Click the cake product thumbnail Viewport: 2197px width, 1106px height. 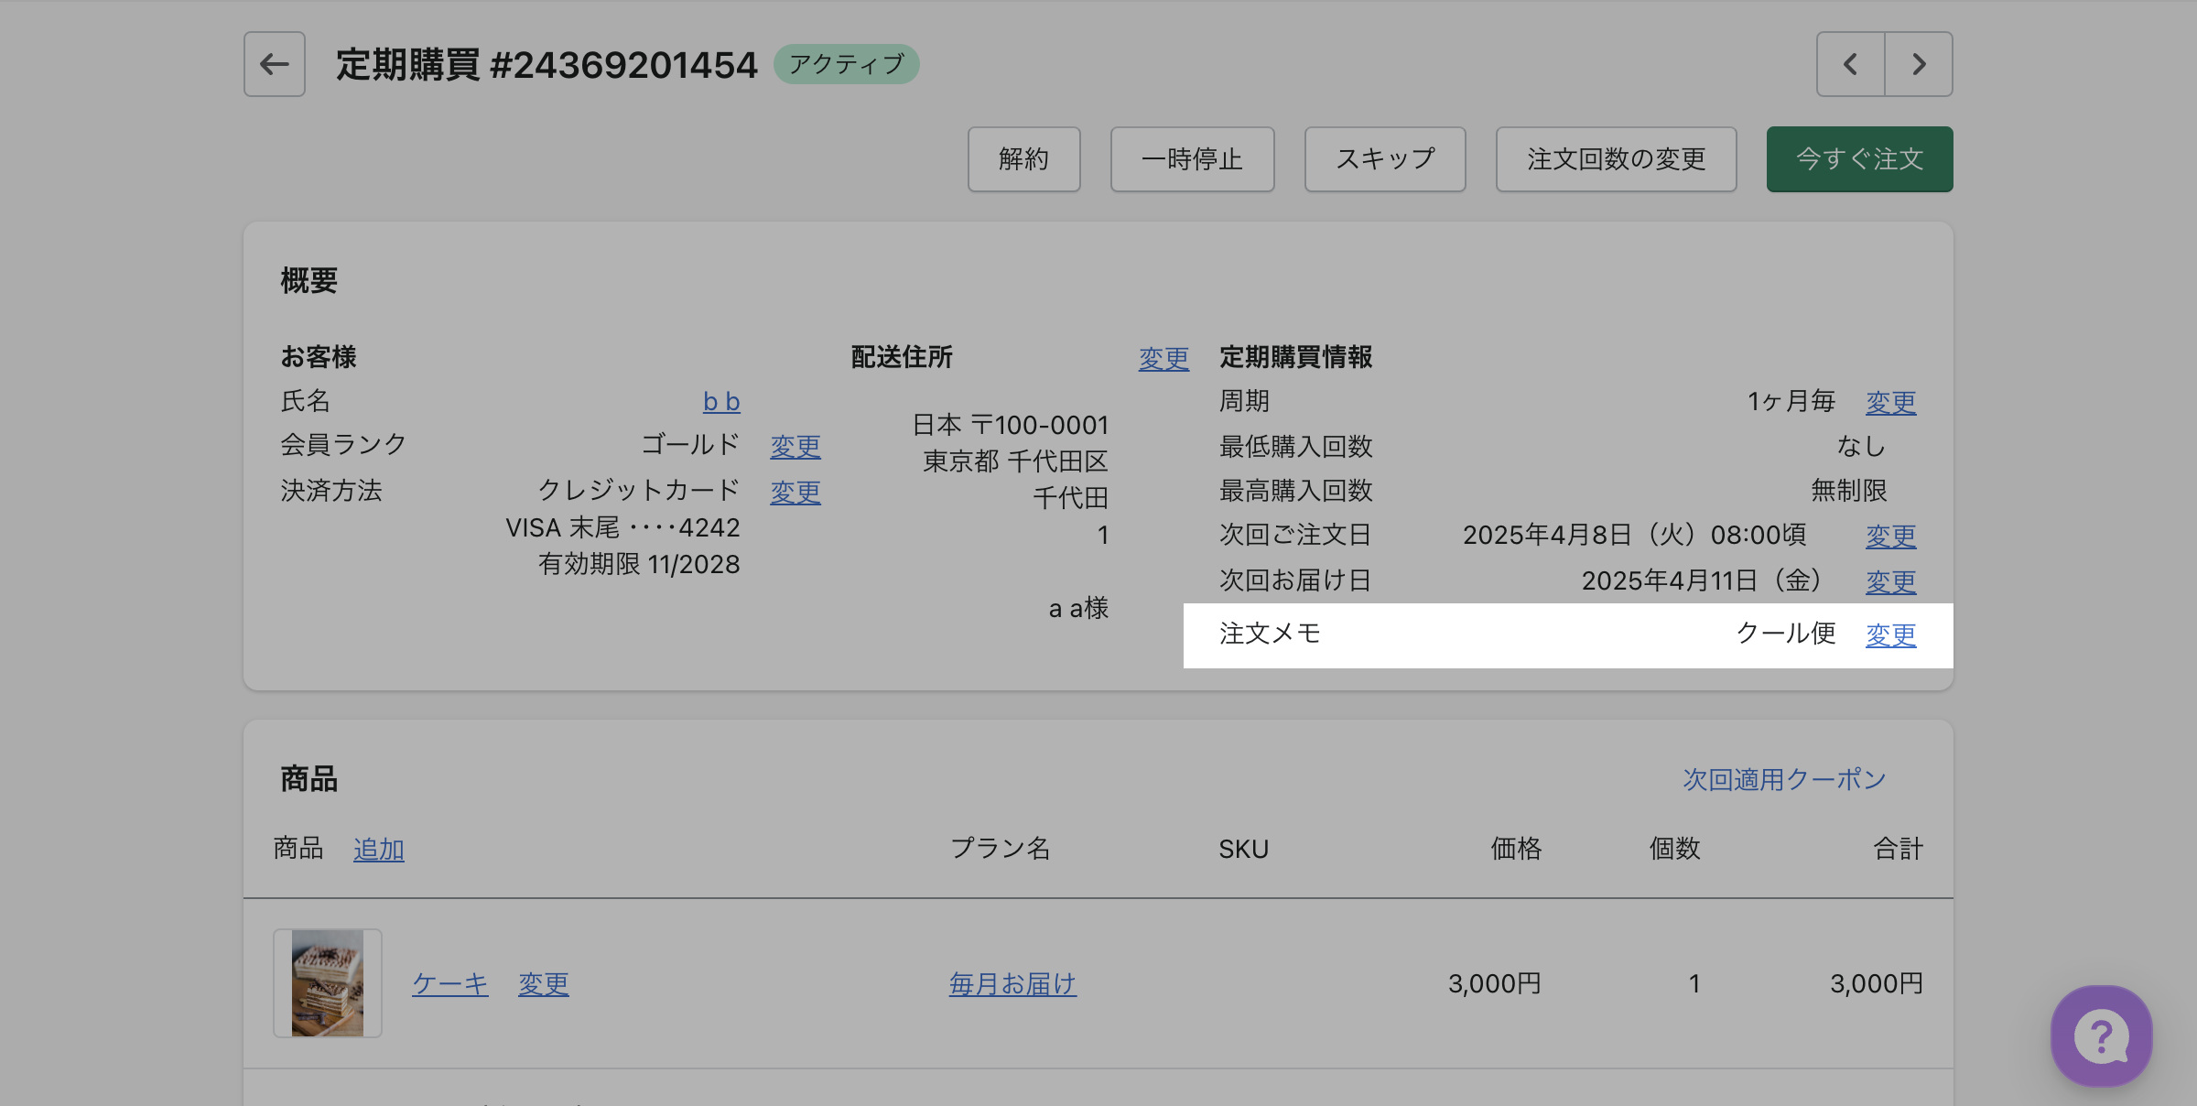pyautogui.click(x=328, y=982)
